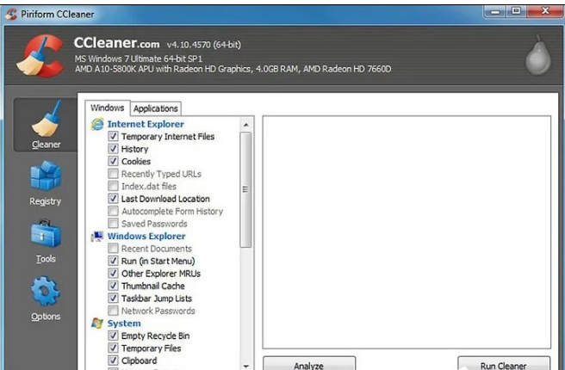Maximize the Piriform CCleaner window
The height and width of the screenshot is (370, 565).
[x=516, y=11]
